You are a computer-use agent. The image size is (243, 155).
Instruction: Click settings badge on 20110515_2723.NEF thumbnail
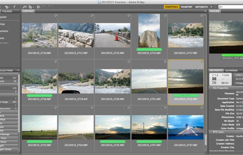55,107
